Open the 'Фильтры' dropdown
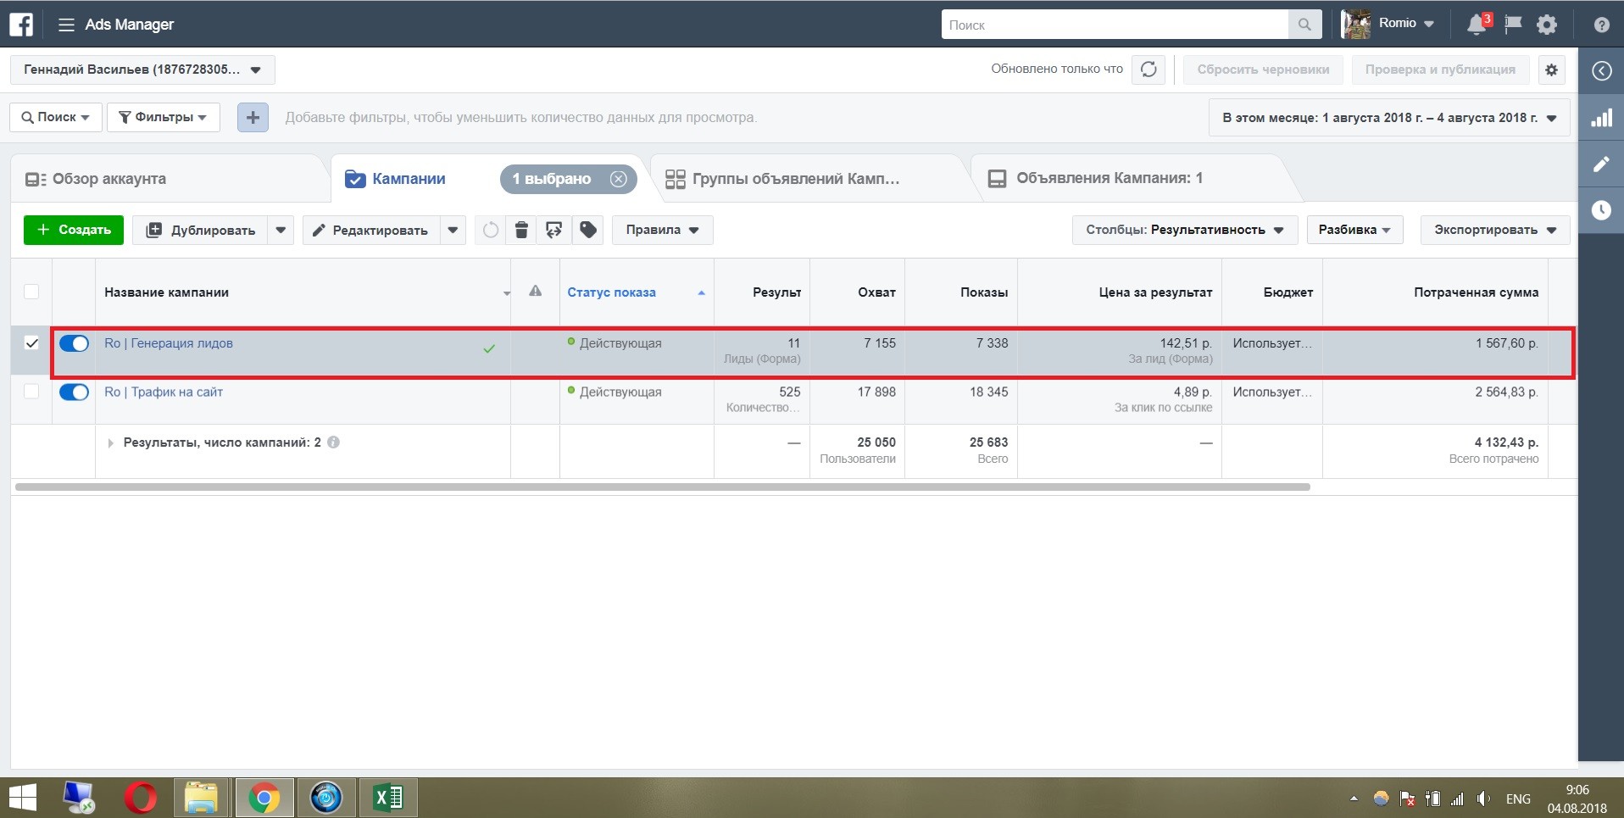1624x818 pixels. point(164,117)
